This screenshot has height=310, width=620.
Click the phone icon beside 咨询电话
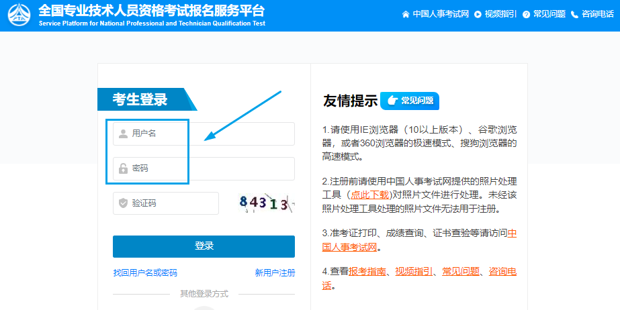pyautogui.click(x=574, y=15)
